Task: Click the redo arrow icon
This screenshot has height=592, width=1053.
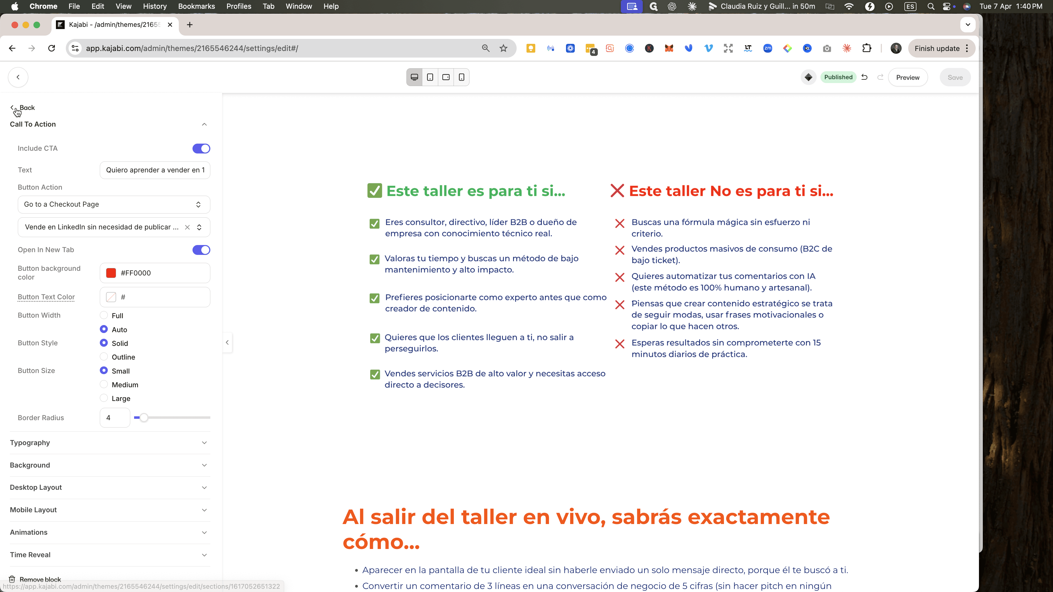Action: coord(881,77)
